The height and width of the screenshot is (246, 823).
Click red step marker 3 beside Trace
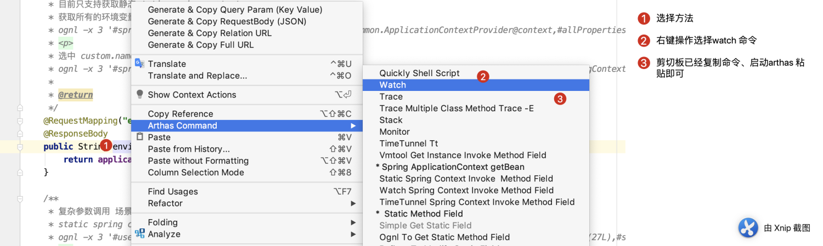[560, 99]
